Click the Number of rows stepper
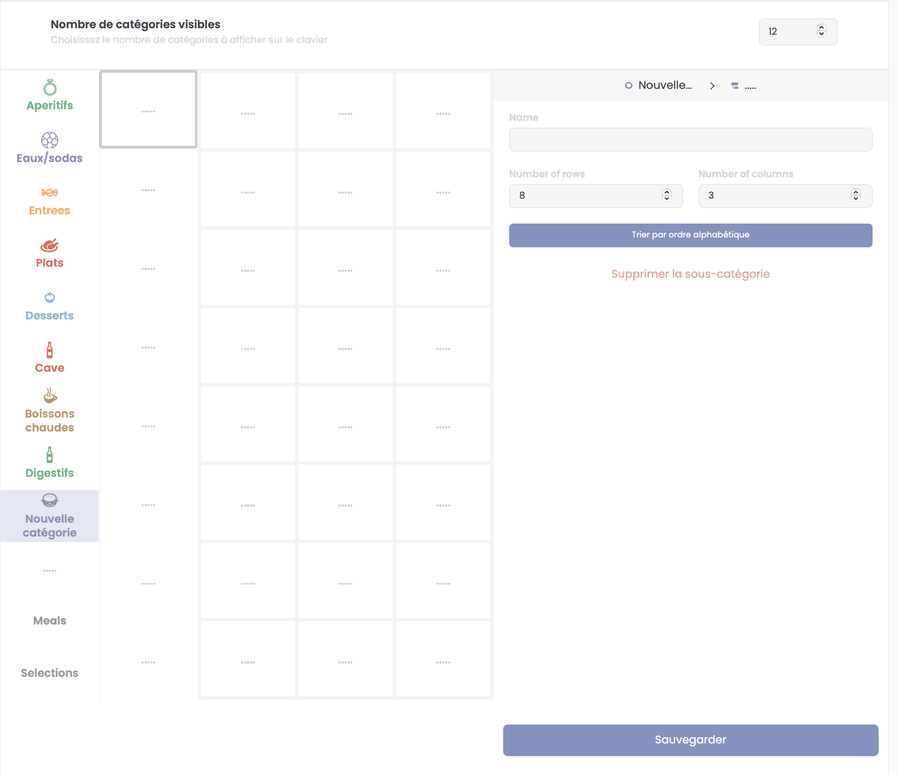 [x=666, y=195]
